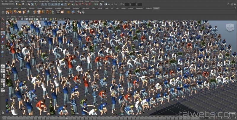Open the viewport Shading menu
Viewport: 237px width, 120px height.
(x=14, y=17)
